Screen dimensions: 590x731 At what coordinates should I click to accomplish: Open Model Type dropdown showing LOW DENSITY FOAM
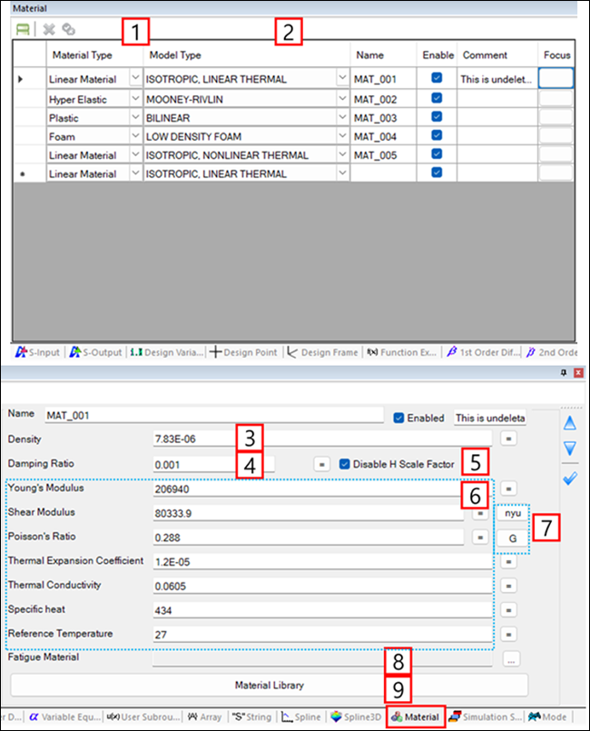click(x=342, y=135)
